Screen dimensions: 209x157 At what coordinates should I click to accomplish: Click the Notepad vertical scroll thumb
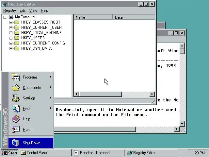point(182,51)
